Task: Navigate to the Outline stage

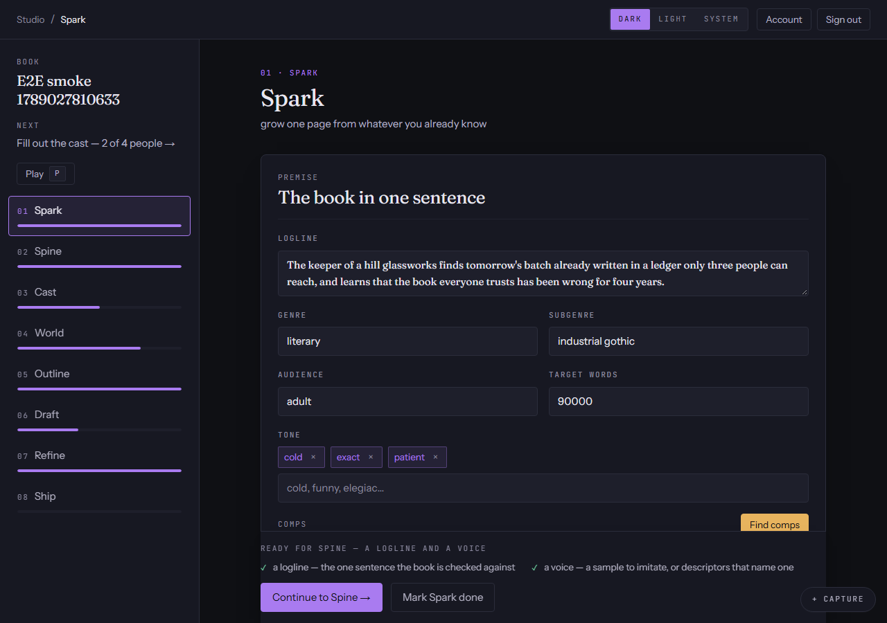Action: [x=99, y=379]
